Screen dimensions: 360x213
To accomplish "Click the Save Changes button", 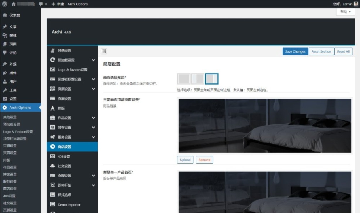I will click(x=295, y=51).
